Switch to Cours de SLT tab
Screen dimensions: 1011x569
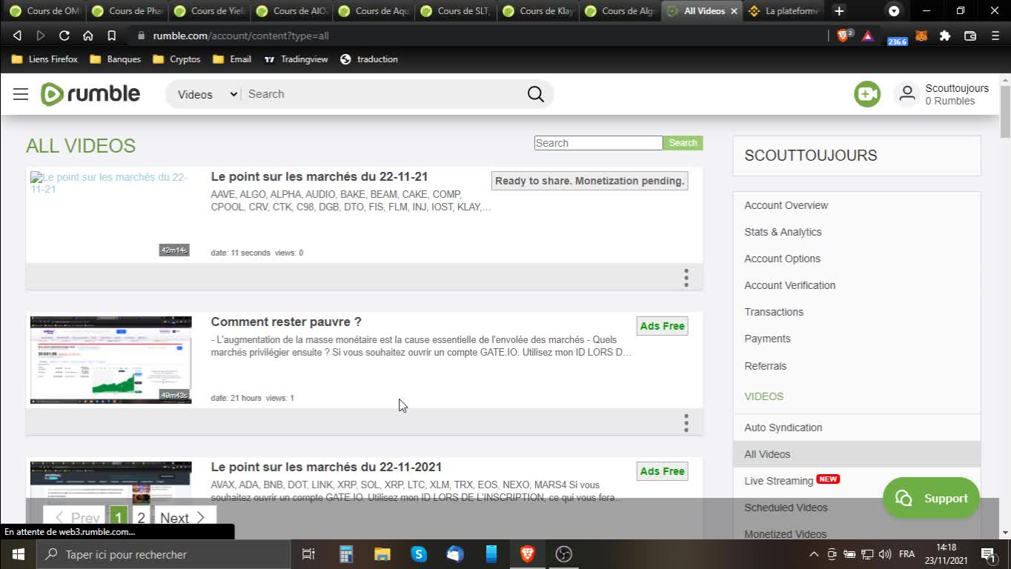456,11
